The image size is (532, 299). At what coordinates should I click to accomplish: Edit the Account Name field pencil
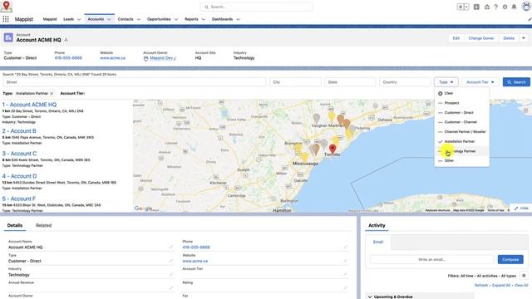tap(171, 248)
